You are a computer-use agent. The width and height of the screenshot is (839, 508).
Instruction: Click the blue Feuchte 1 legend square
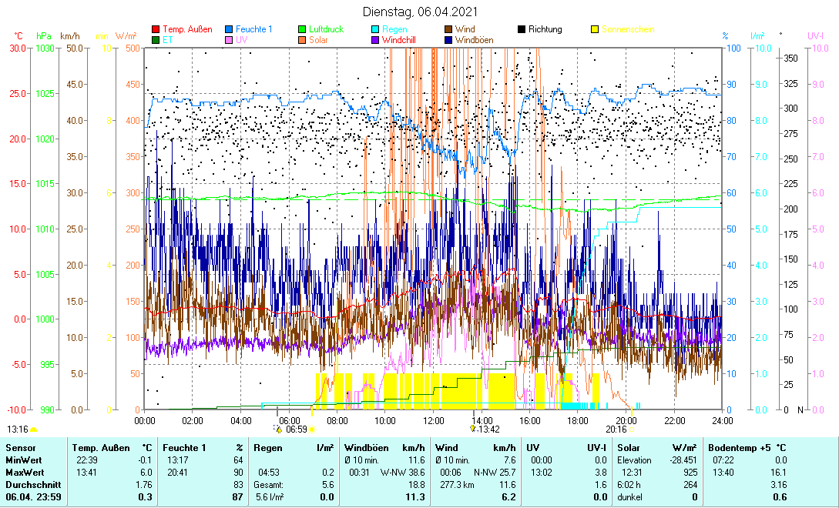[x=230, y=29]
